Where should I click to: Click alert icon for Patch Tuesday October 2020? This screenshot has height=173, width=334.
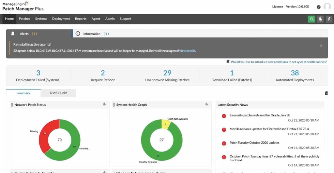point(224,143)
